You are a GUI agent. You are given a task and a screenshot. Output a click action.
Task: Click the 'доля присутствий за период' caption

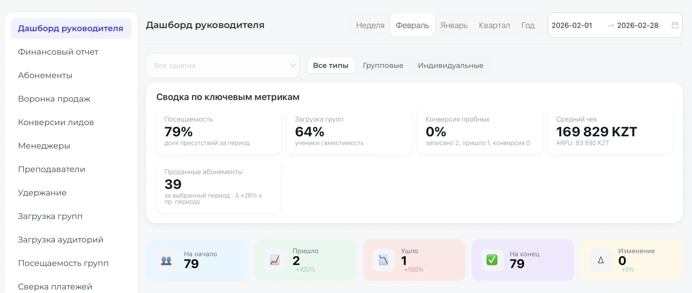207,143
